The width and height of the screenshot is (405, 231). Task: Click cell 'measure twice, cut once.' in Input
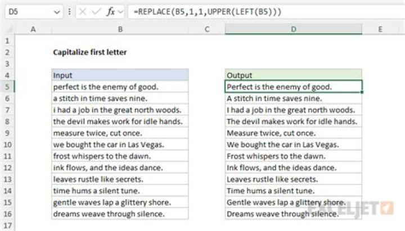tap(120, 133)
